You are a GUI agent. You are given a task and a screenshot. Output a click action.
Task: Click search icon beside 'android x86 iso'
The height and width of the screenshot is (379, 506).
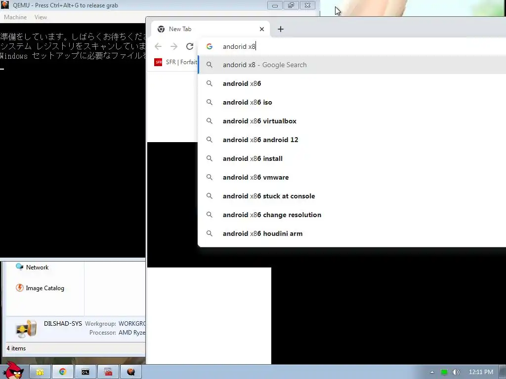click(210, 102)
